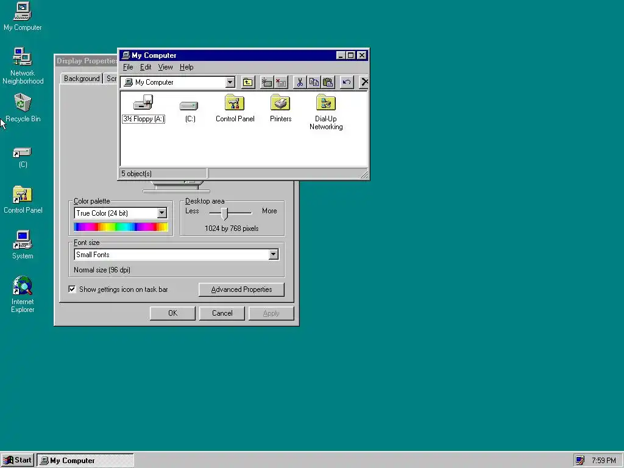This screenshot has width=624, height=468.
Task: Click the 7:59 PM clock
Action: coord(604,461)
